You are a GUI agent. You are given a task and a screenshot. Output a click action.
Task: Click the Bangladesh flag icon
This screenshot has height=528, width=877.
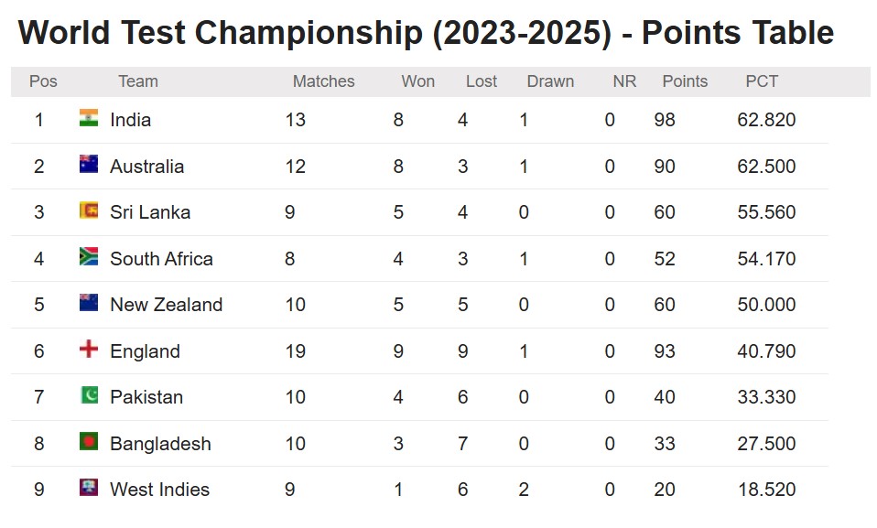click(x=89, y=441)
